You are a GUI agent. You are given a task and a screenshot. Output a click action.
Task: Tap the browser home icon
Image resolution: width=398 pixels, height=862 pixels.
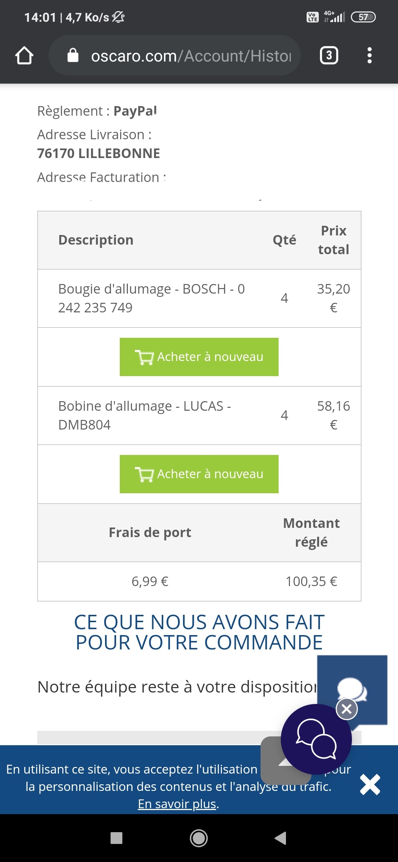tap(24, 56)
